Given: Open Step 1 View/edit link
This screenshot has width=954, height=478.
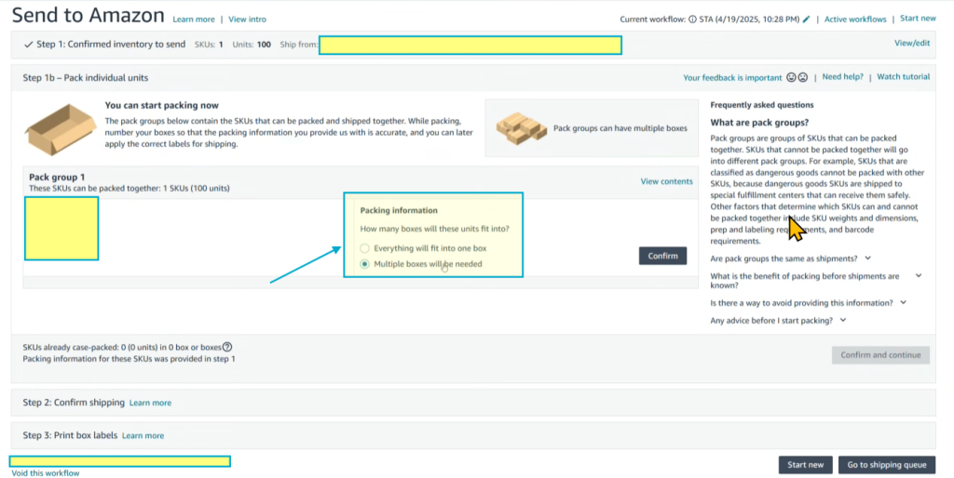Looking at the screenshot, I should click(911, 43).
